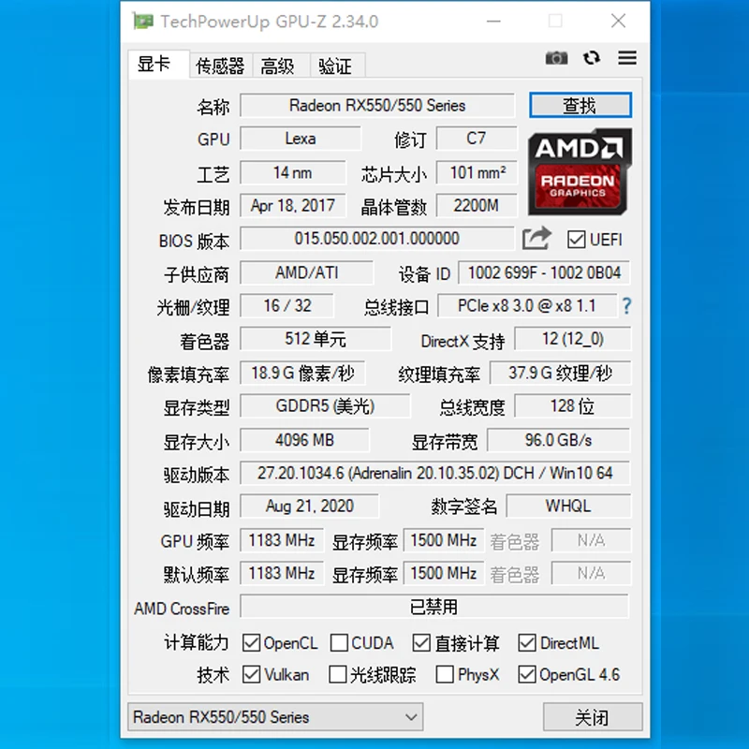The height and width of the screenshot is (749, 749).
Task: Toggle the OpenCL checkbox
Action: pyautogui.click(x=251, y=643)
